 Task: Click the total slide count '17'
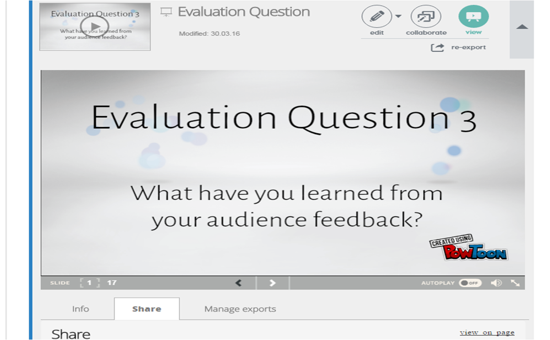click(x=112, y=283)
